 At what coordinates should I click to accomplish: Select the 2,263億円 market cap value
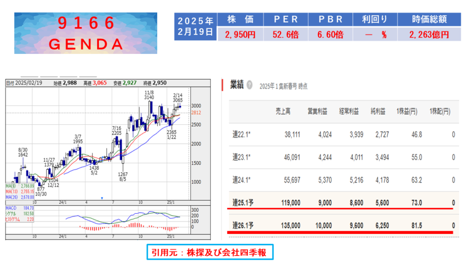(429, 35)
